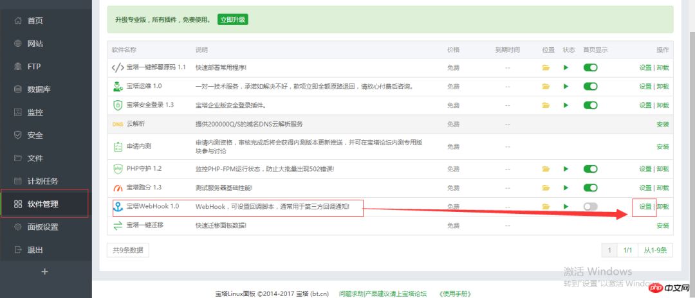
Task: Toggle 首页显示 for 宝塔一键部署源码
Action: [590, 67]
